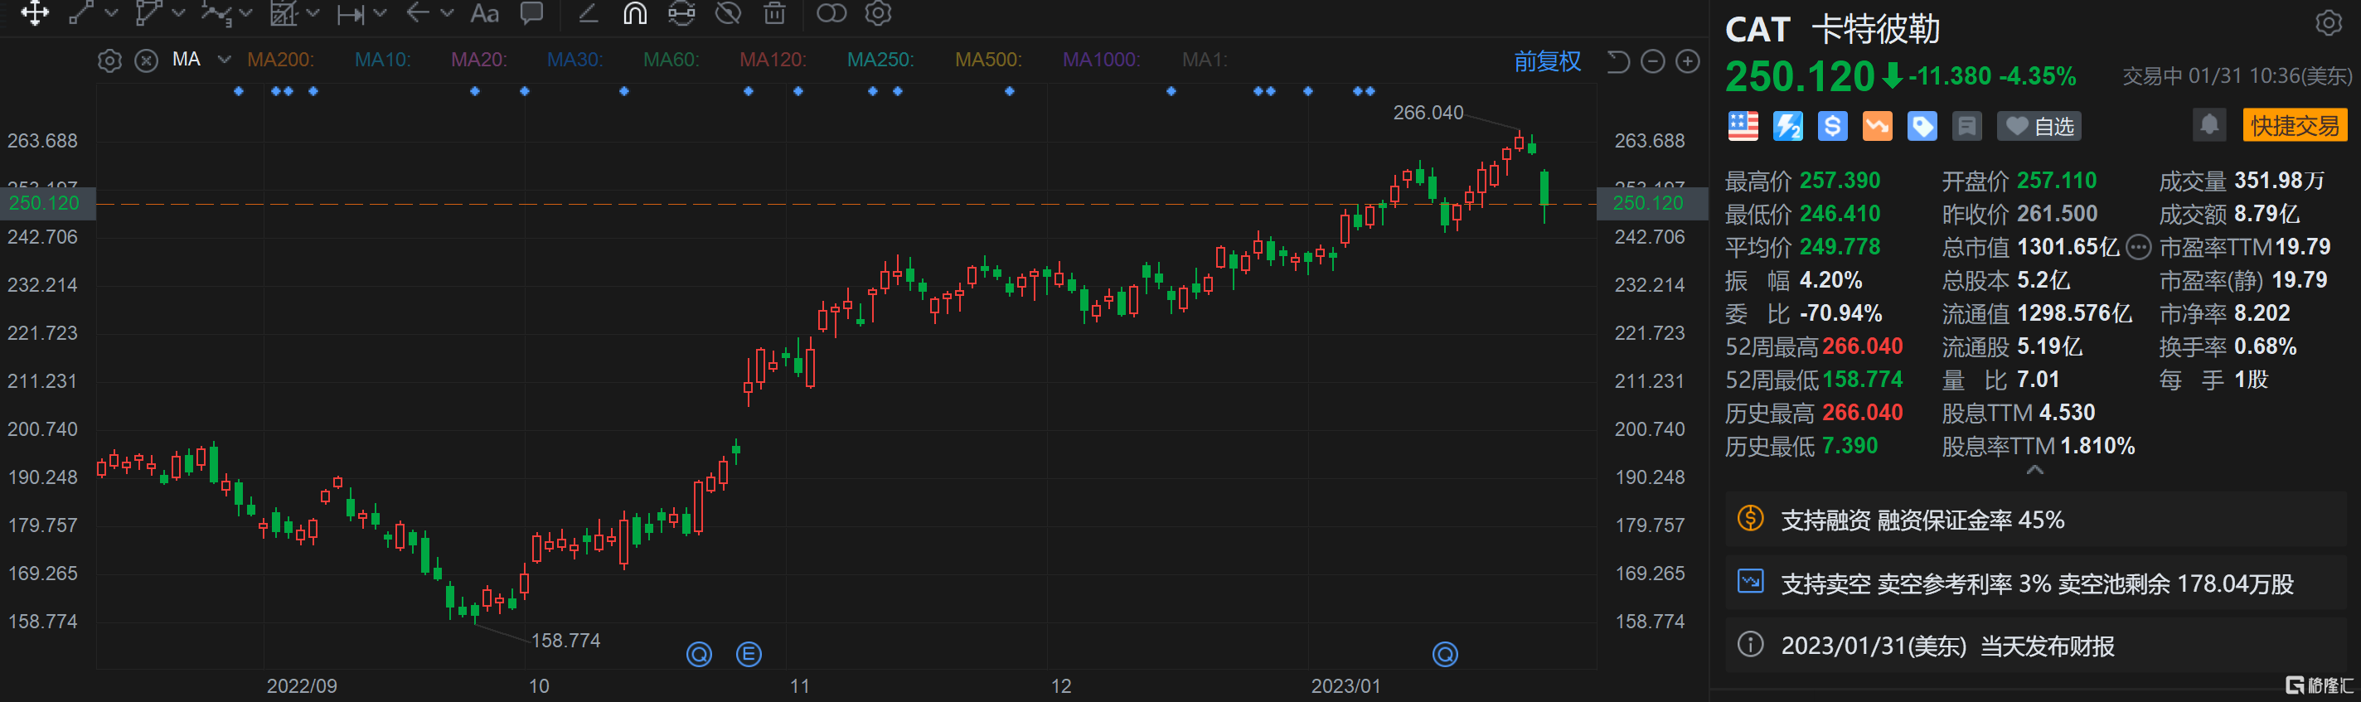Click the MA500 legend label
Viewport: 2361px width, 702px height.
[x=988, y=60]
